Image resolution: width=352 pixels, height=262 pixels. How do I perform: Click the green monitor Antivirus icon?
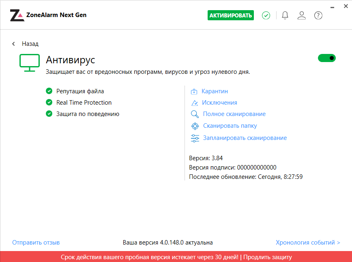click(x=30, y=63)
